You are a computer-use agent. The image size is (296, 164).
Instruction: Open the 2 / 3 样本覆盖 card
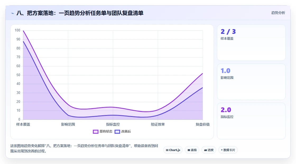[251, 43]
